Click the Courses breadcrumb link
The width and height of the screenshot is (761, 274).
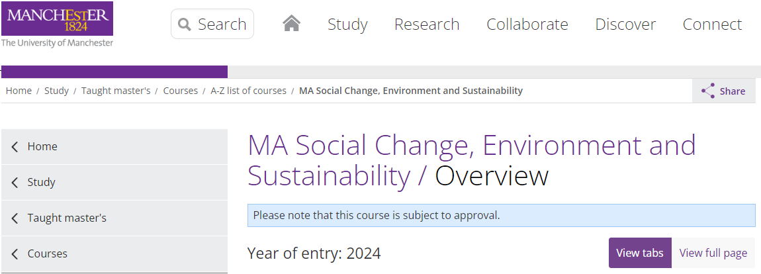pyautogui.click(x=180, y=91)
